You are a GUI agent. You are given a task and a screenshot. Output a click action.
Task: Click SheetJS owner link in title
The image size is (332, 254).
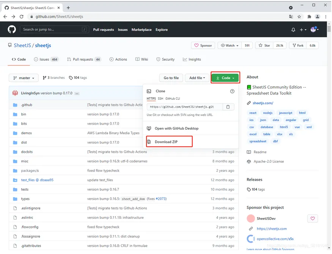click(x=22, y=45)
